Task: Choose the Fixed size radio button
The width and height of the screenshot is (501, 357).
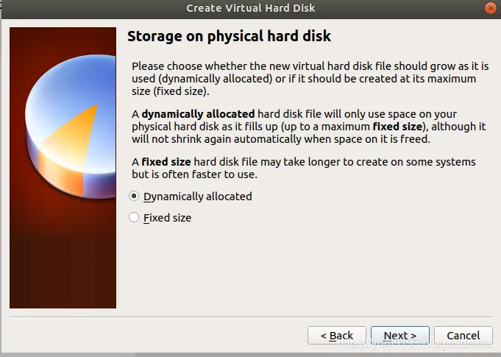Action: coord(134,217)
